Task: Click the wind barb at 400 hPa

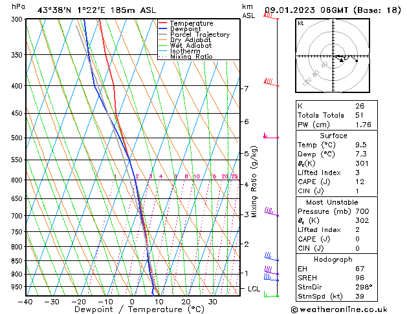Action: pos(269,83)
